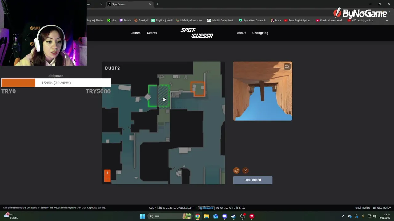
Task: Open the Trendyol bookmark
Action: coord(141,21)
